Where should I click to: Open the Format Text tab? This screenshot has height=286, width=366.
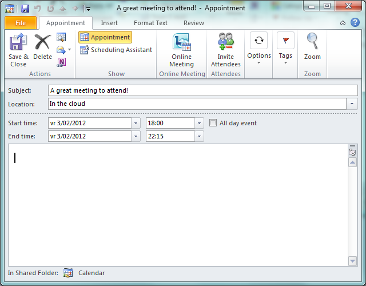pos(150,23)
